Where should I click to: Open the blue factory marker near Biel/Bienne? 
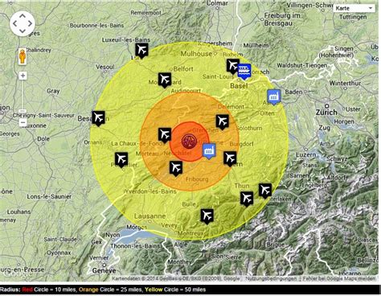(x=209, y=151)
